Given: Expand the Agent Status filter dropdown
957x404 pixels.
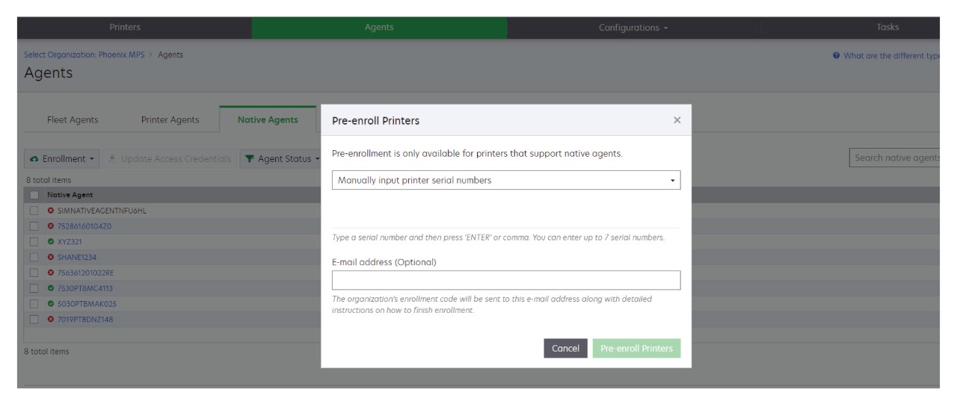Looking at the screenshot, I should 281,159.
